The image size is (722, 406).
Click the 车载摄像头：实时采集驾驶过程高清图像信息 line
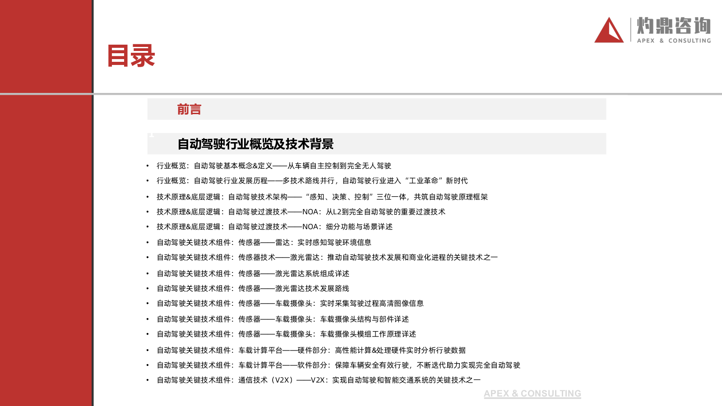290,304
